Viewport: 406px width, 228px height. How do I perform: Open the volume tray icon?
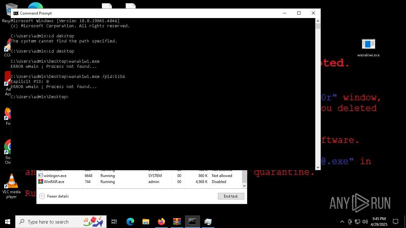(x=365, y=222)
